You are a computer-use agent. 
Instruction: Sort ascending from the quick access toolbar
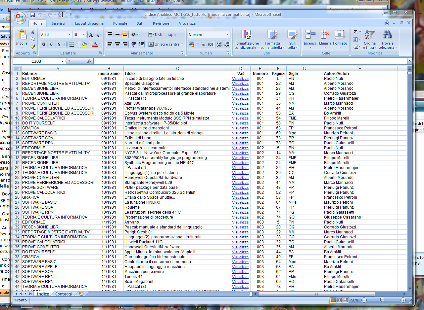pyautogui.click(x=61, y=15)
